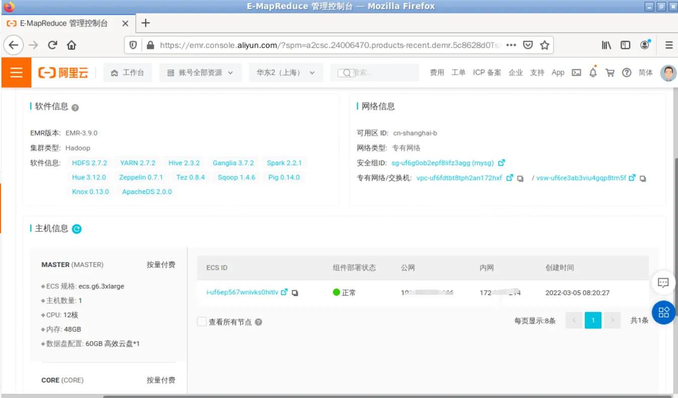Reload the current page
Image resolution: width=678 pixels, height=398 pixels.
[x=52, y=45]
